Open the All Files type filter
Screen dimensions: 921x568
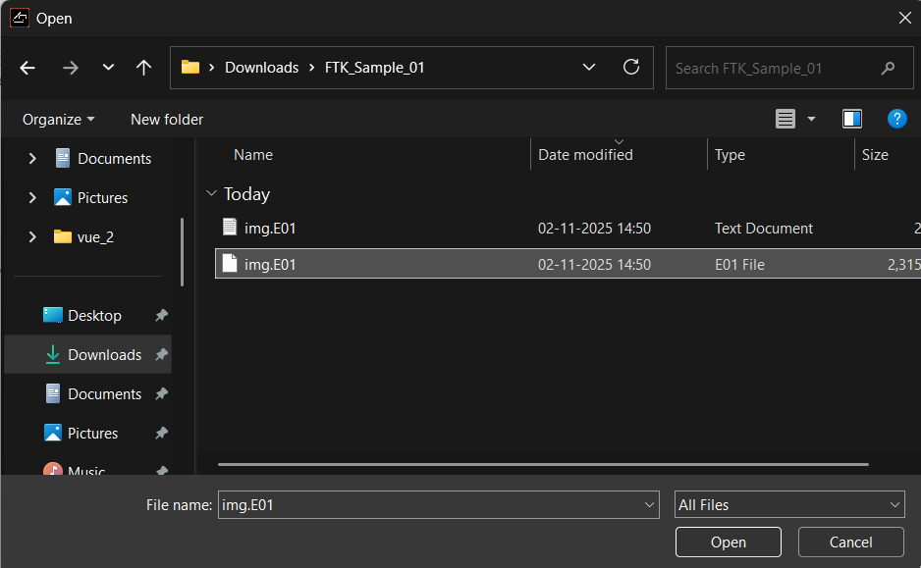[789, 504]
